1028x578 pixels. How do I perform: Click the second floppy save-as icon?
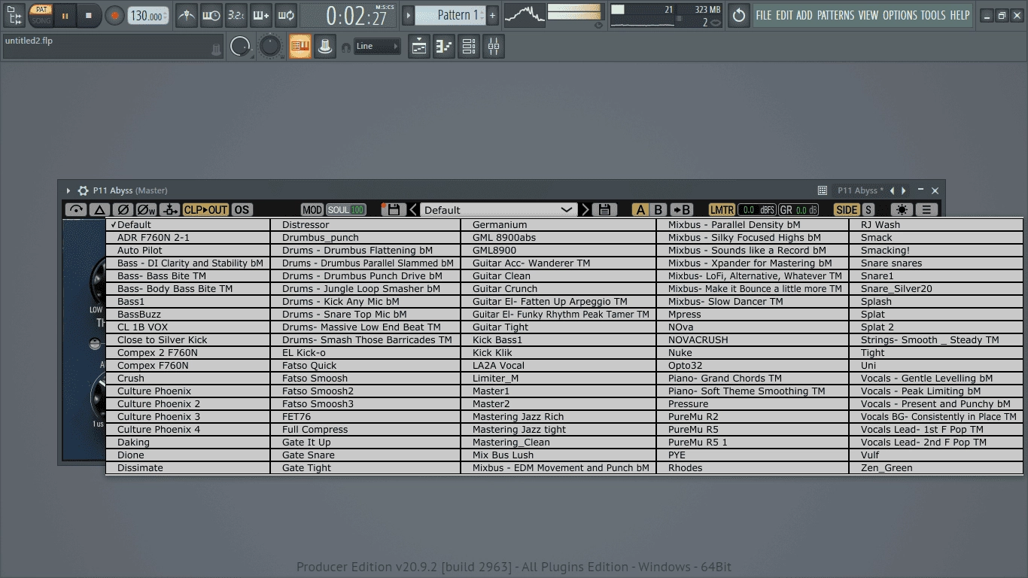[x=604, y=210]
